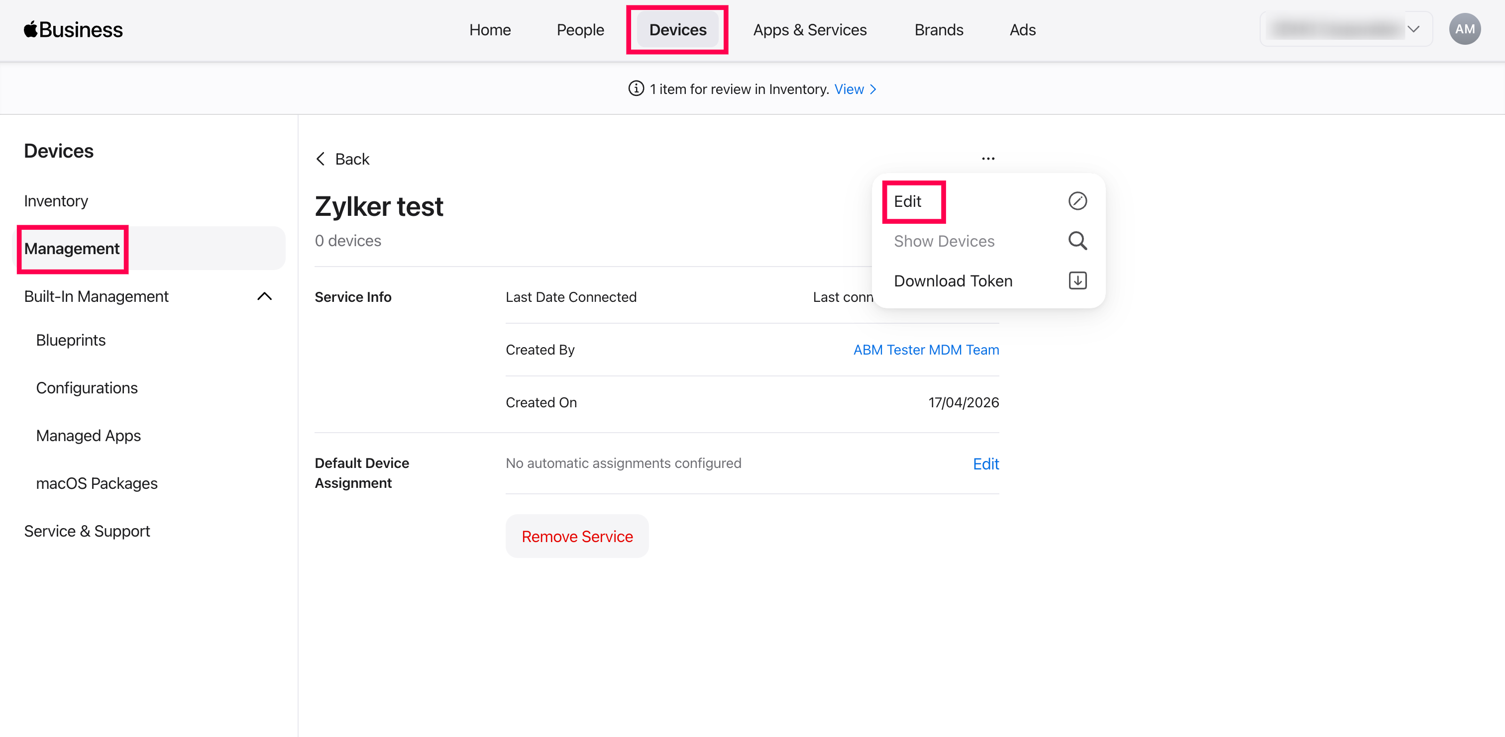The height and width of the screenshot is (737, 1505).
Task: Open ABM Tester MDM Team link
Action: click(925, 350)
